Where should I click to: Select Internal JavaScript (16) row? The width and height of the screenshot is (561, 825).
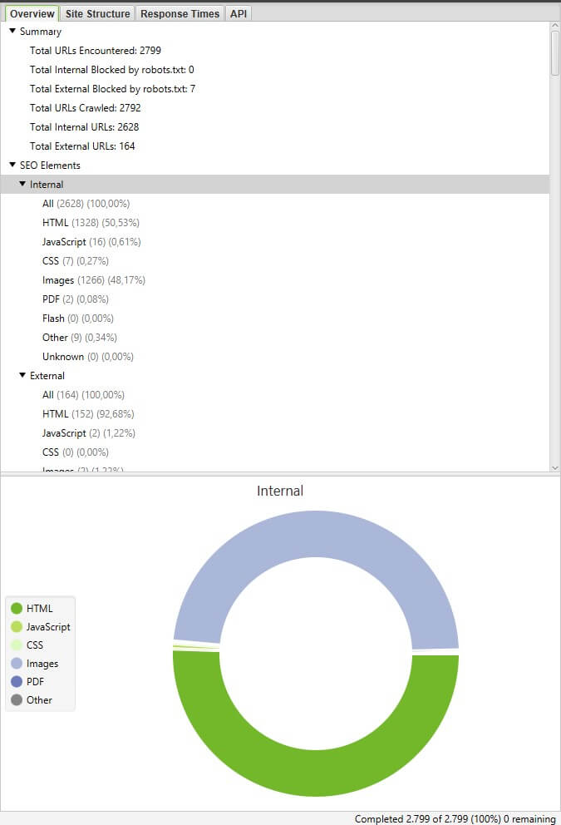point(91,242)
